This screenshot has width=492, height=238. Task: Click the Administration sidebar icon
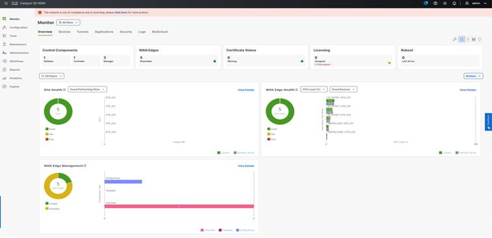(5, 53)
